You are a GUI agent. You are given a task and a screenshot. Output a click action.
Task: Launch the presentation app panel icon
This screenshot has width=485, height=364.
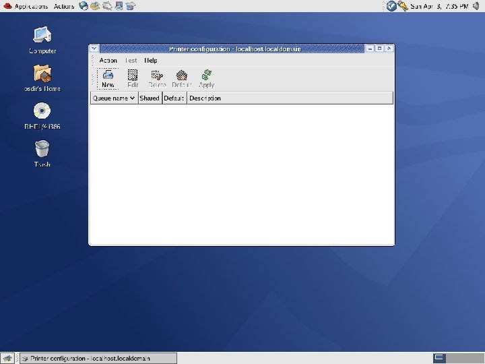(x=119, y=6)
